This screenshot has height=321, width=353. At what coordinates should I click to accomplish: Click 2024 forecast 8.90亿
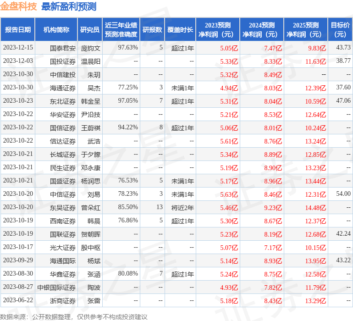click(273, 168)
